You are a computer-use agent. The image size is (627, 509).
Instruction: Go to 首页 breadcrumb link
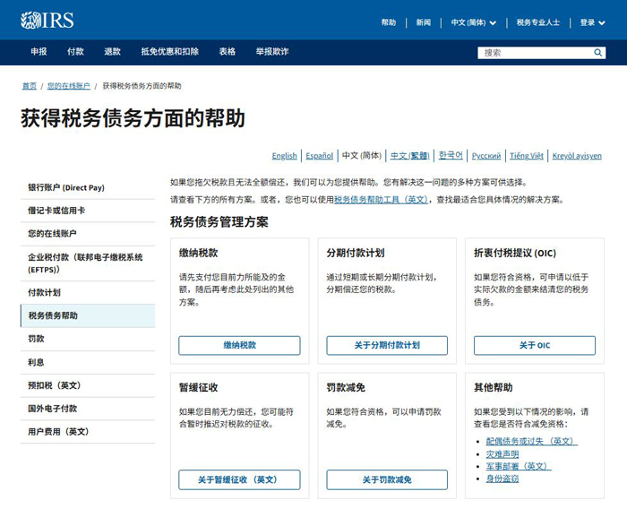point(30,86)
